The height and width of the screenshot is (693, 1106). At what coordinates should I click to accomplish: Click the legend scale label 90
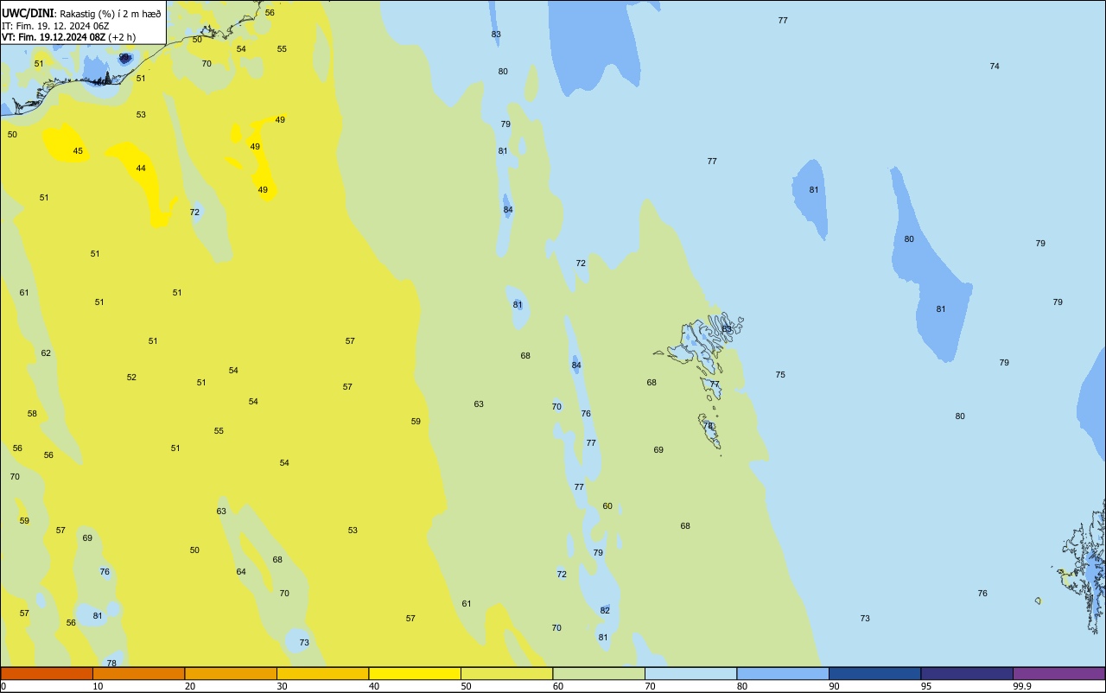click(x=834, y=686)
